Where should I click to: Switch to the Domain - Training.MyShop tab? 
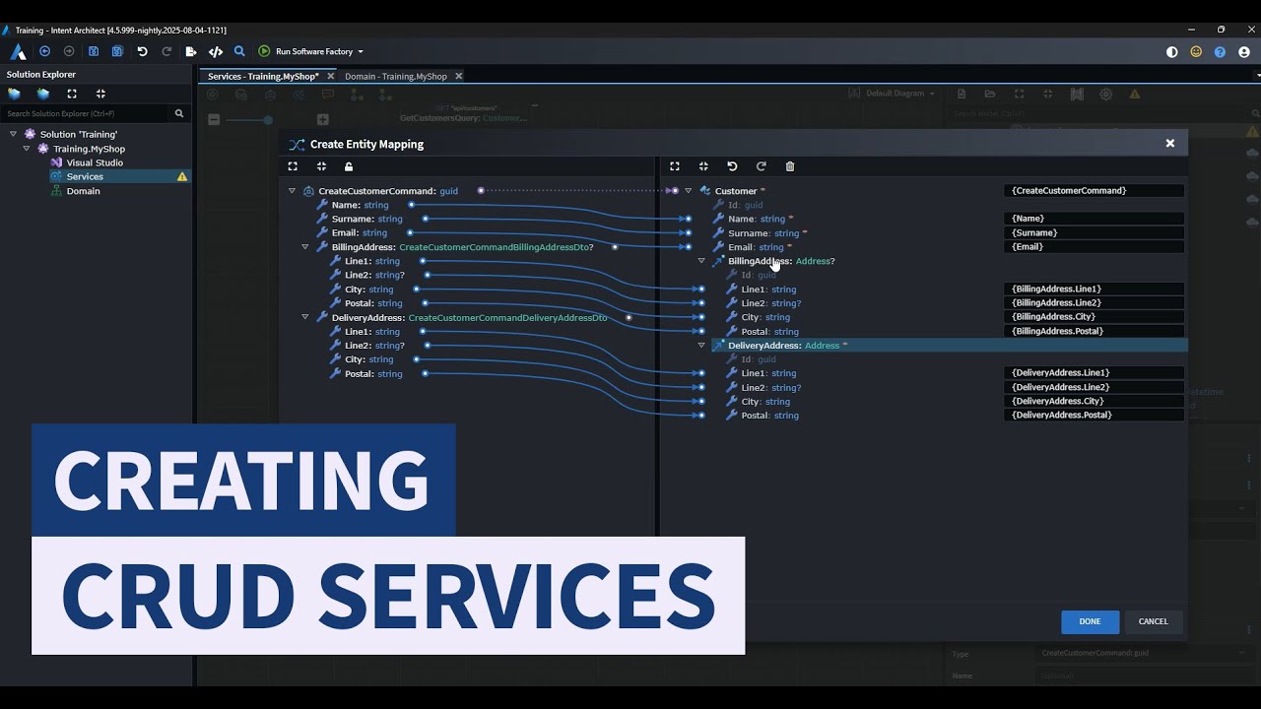pyautogui.click(x=396, y=76)
